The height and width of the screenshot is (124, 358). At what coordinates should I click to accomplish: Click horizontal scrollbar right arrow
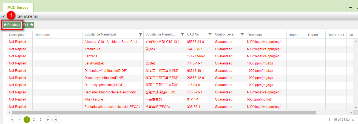(351, 113)
